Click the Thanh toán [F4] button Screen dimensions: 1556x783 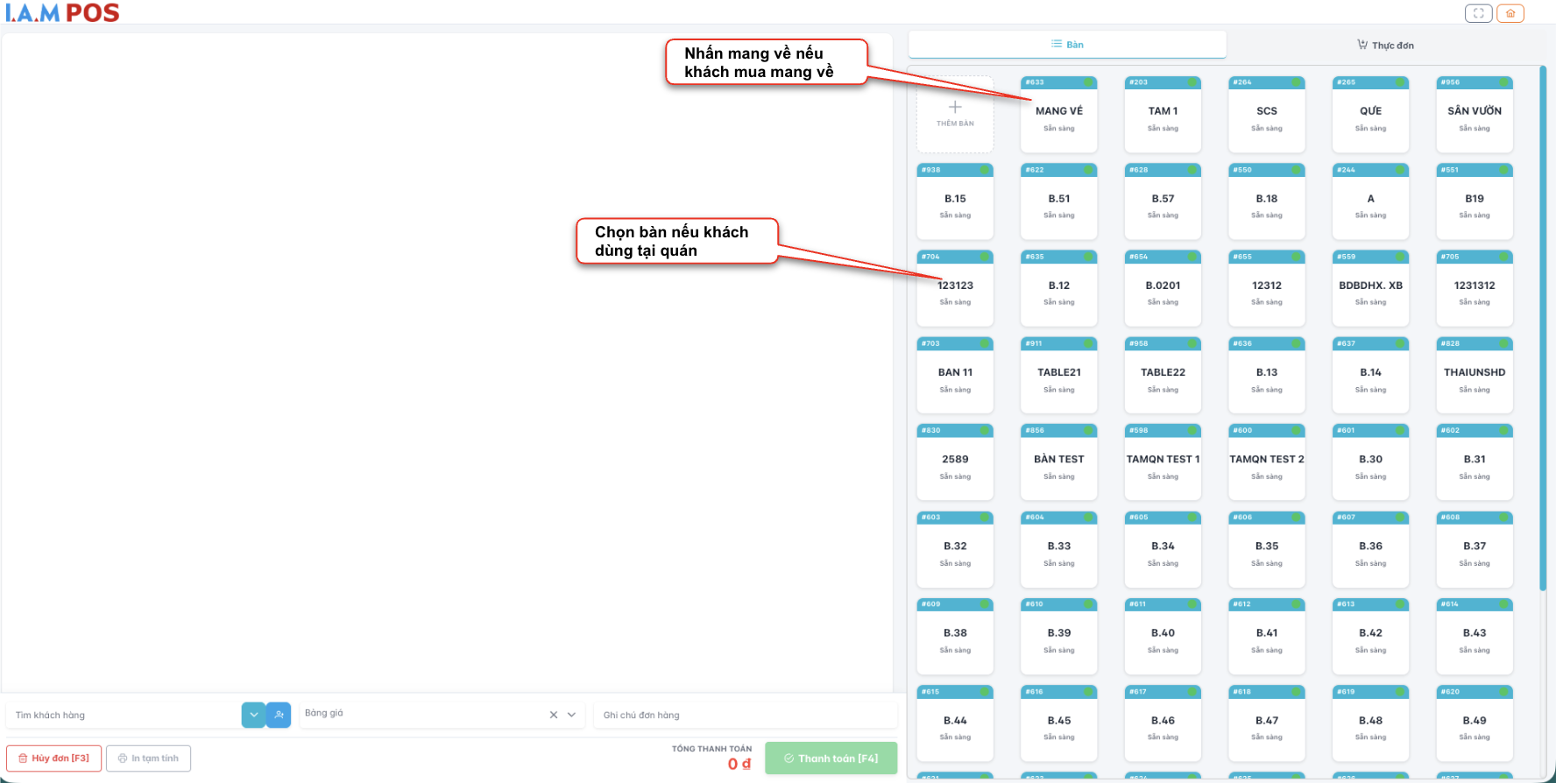point(831,758)
